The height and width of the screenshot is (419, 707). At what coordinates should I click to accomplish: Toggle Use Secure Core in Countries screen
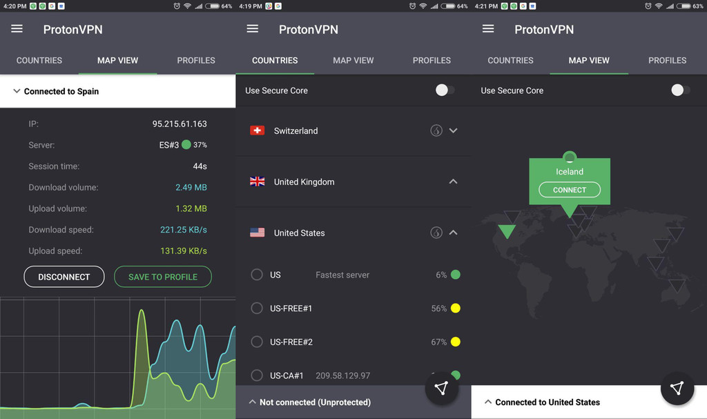coord(445,90)
